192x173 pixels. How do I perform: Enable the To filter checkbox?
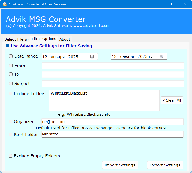[11, 74]
